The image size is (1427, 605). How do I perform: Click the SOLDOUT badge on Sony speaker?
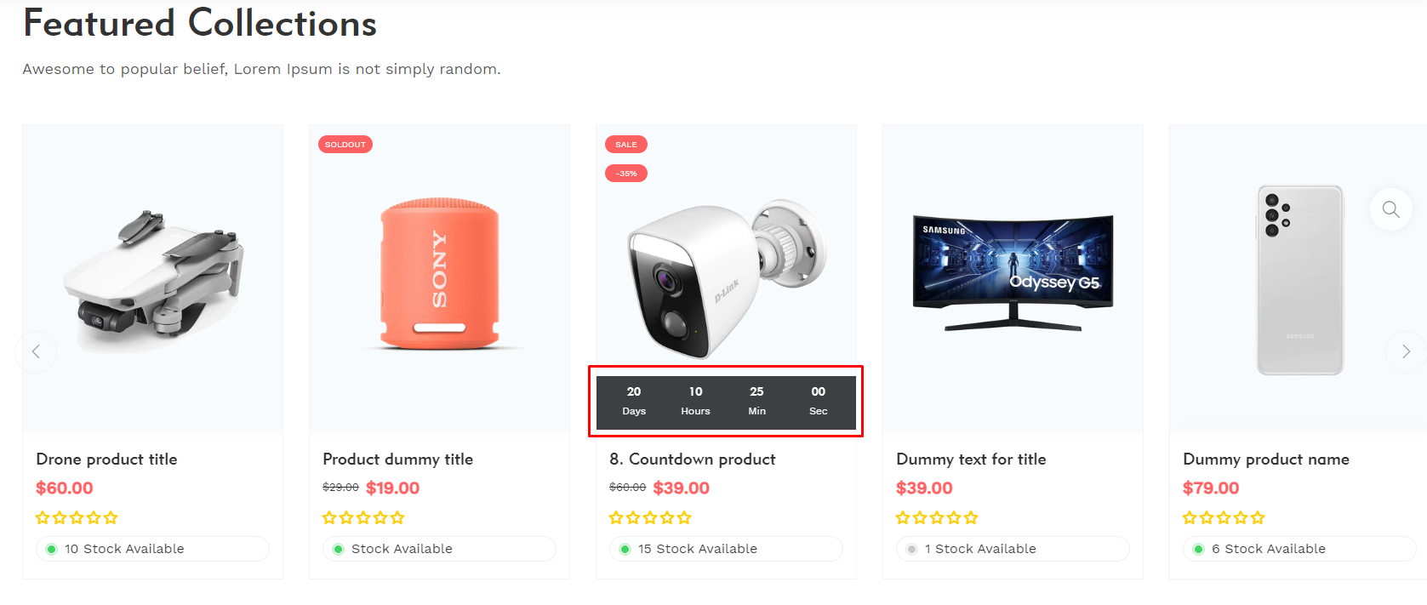coord(345,145)
